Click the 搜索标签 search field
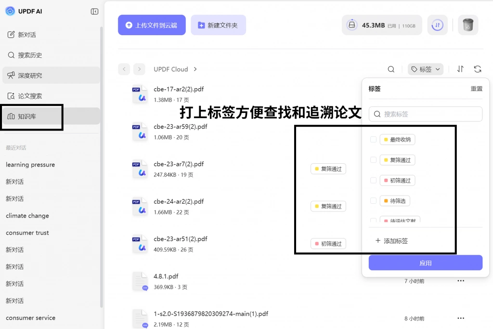The height and width of the screenshot is (329, 493). click(426, 114)
